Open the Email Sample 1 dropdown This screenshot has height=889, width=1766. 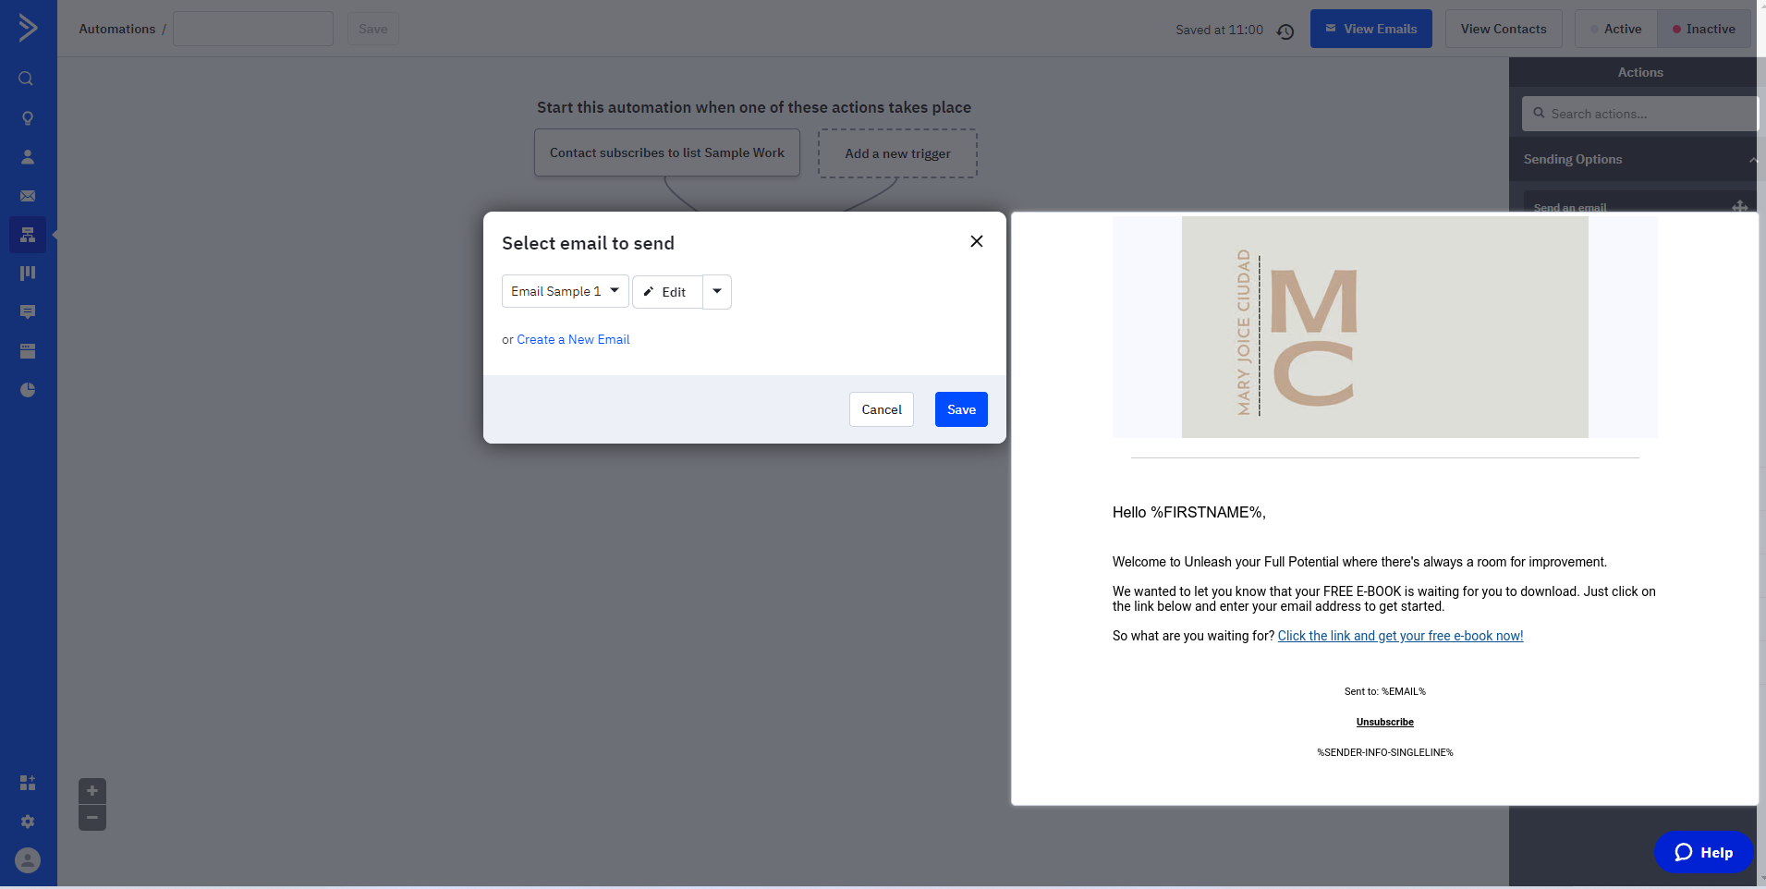(566, 291)
